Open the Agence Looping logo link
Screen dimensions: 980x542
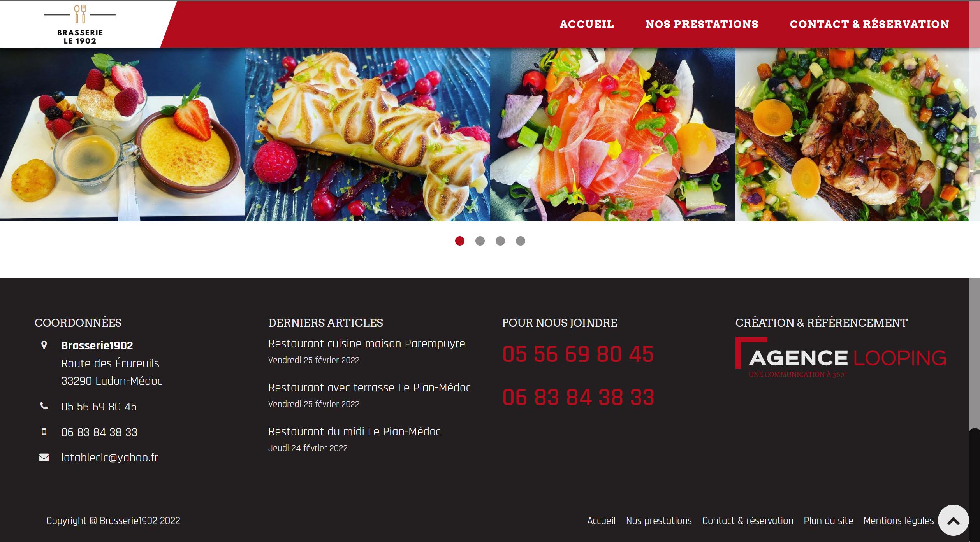click(841, 357)
